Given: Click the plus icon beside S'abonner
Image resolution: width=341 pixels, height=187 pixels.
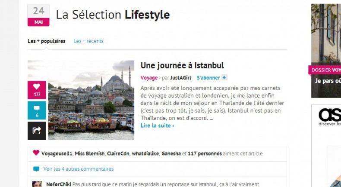Looking at the screenshot, I should (x=224, y=77).
